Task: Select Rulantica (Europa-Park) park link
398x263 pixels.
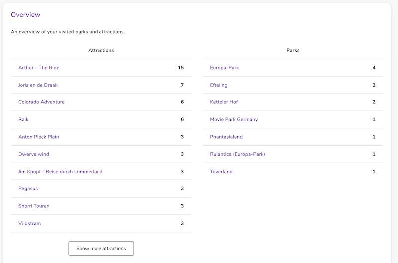Action: [237, 154]
